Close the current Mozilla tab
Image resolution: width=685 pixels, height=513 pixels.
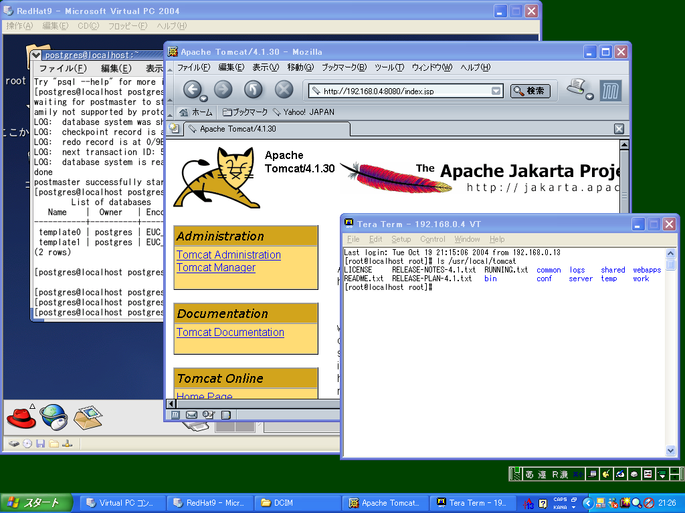pyautogui.click(x=619, y=129)
